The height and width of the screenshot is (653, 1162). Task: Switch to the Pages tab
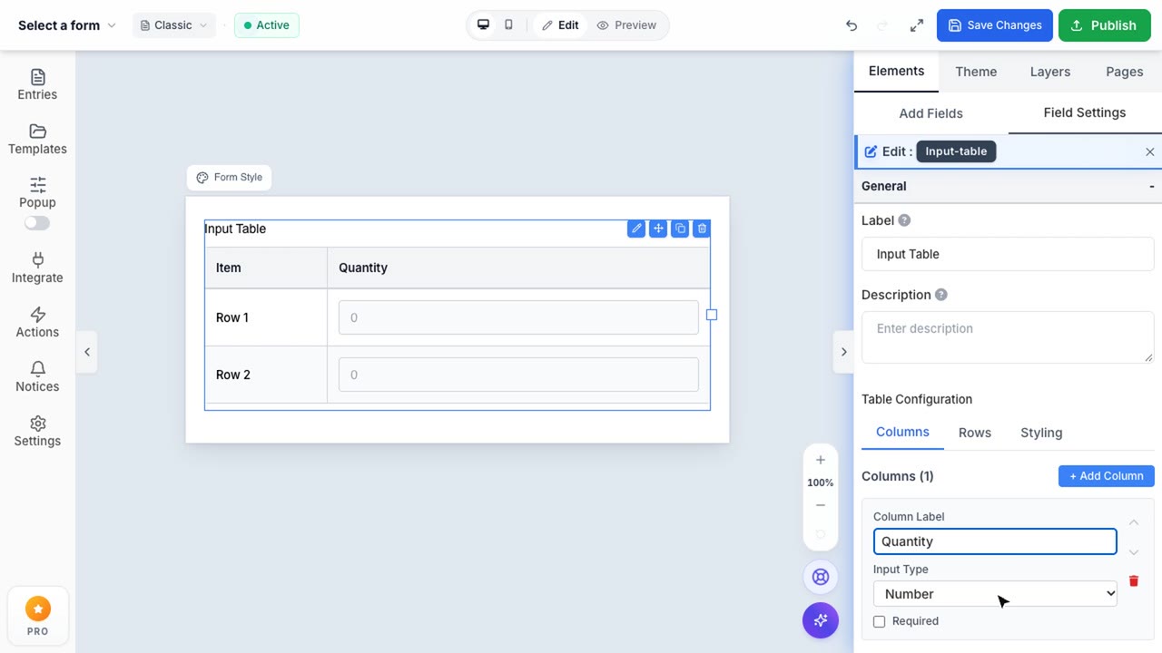coord(1125,72)
